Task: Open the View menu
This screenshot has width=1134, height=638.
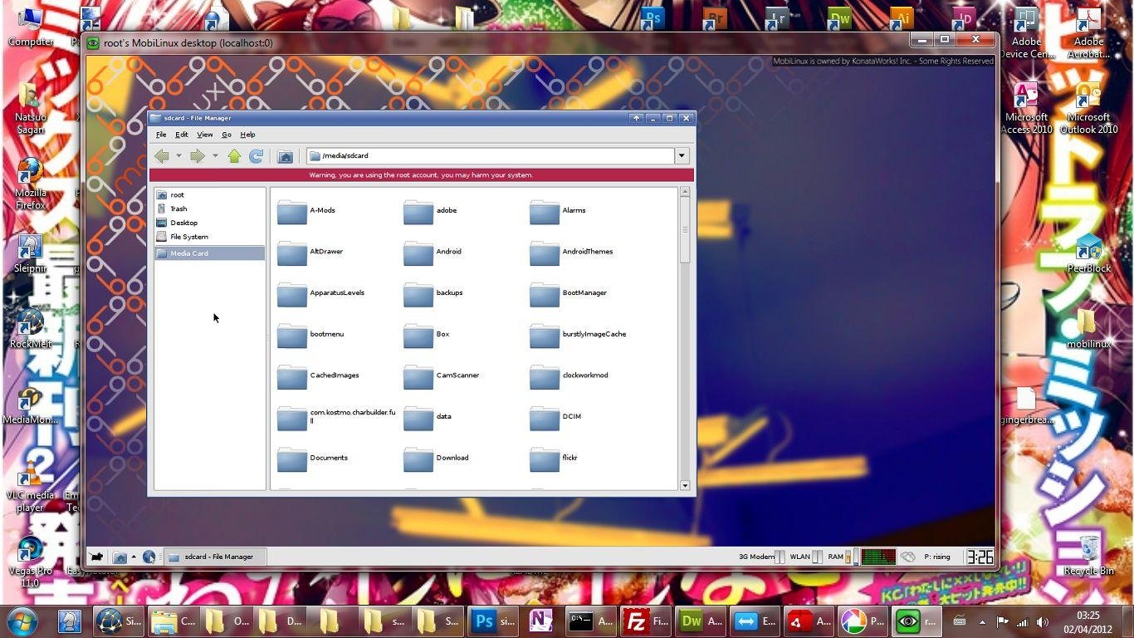Action: point(204,134)
